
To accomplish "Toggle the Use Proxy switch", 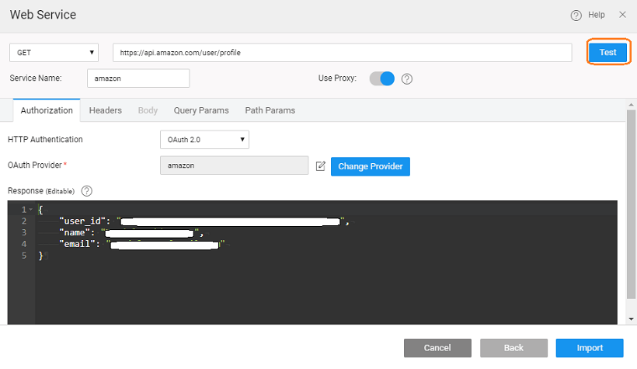I will pyautogui.click(x=381, y=78).
